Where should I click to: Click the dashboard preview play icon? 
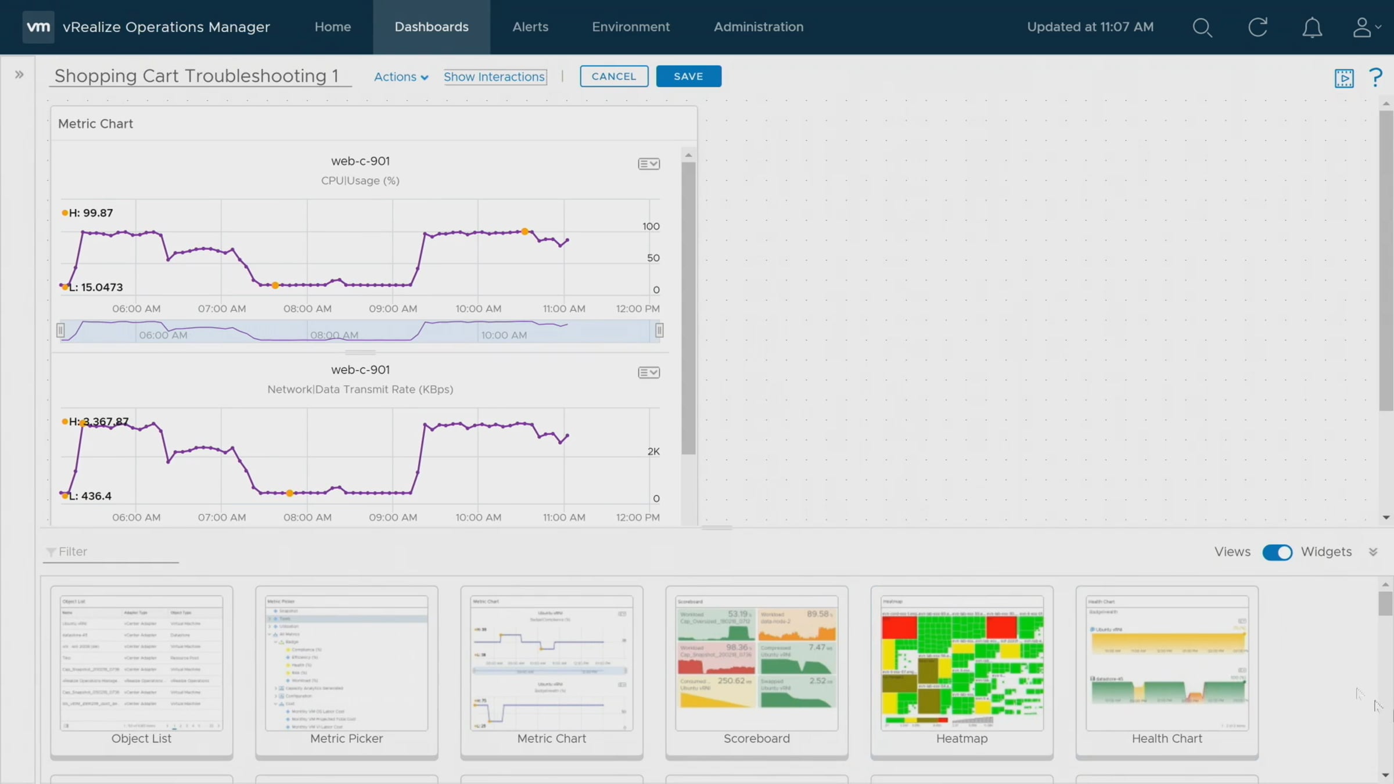[x=1344, y=78]
